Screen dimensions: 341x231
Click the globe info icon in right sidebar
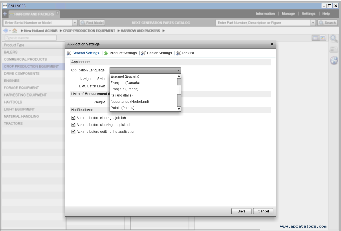pos(334,60)
